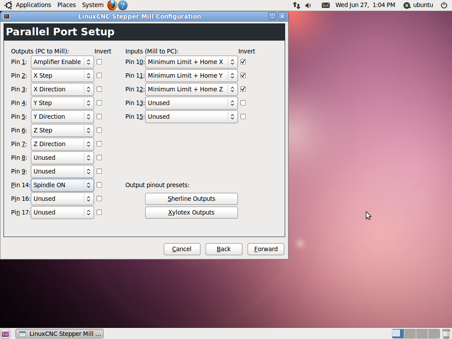
Task: Open the Pin 16 Unused dropdown
Action: pyautogui.click(x=62, y=199)
